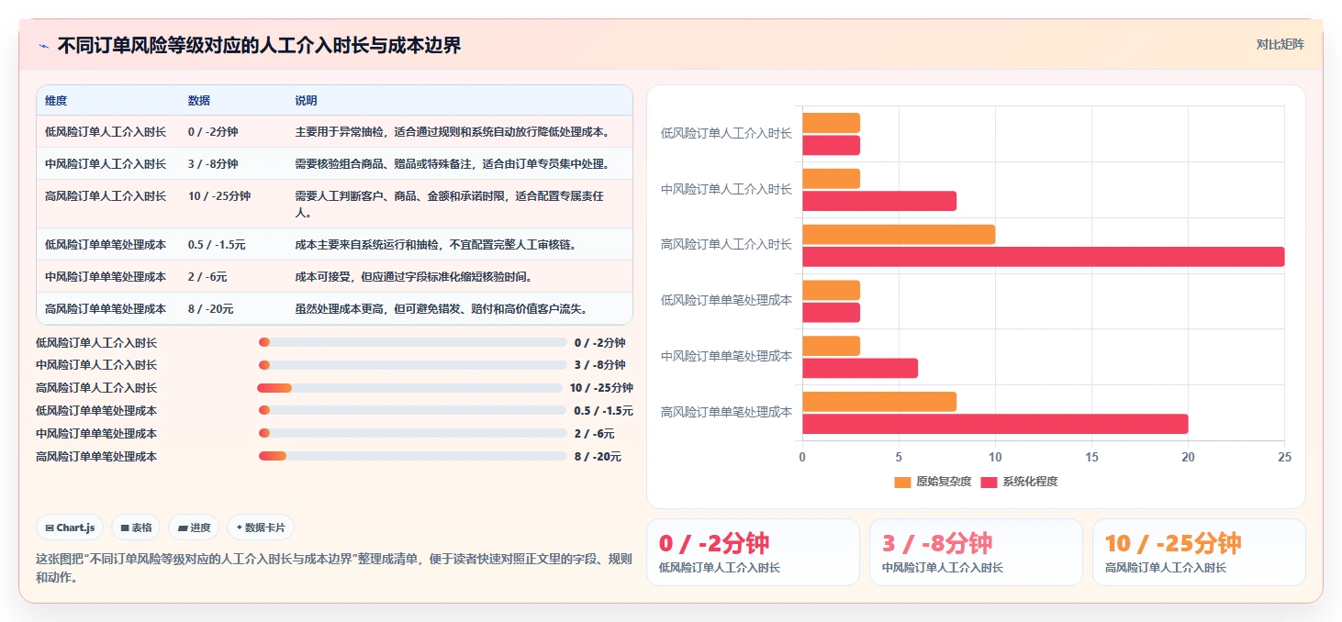
Task: Click the panel title 不同订单风险等级对应的人工介入时长与成本边界
Action: tap(259, 45)
